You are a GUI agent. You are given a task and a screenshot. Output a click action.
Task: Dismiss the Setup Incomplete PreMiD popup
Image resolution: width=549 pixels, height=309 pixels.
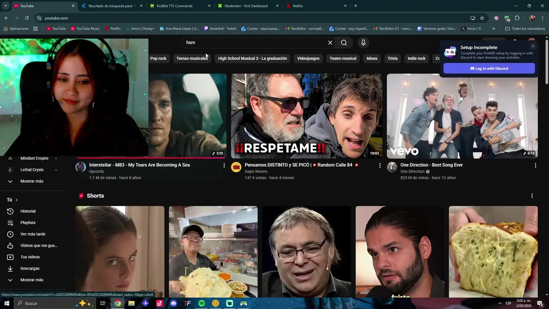pyautogui.click(x=533, y=46)
